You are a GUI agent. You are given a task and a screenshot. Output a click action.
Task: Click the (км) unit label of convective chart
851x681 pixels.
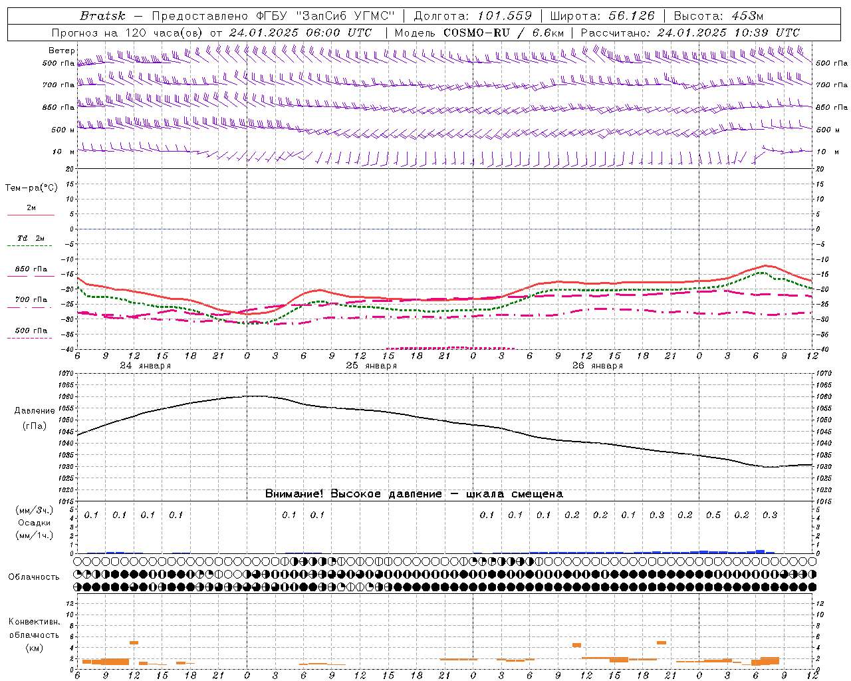[x=34, y=648]
